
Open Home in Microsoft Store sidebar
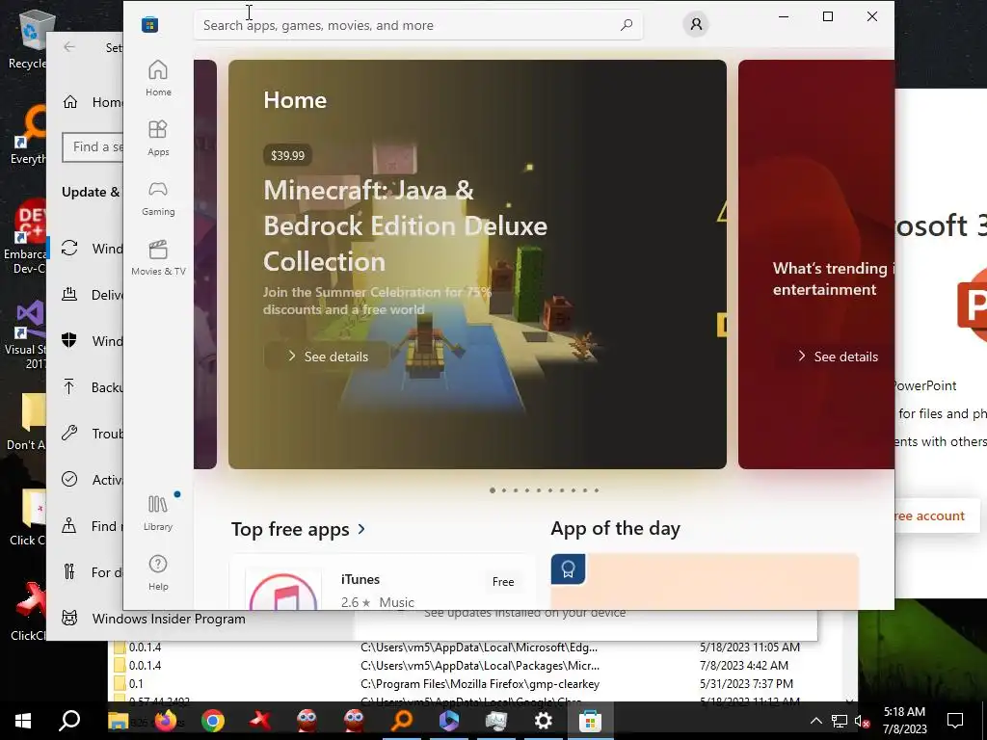click(x=158, y=78)
